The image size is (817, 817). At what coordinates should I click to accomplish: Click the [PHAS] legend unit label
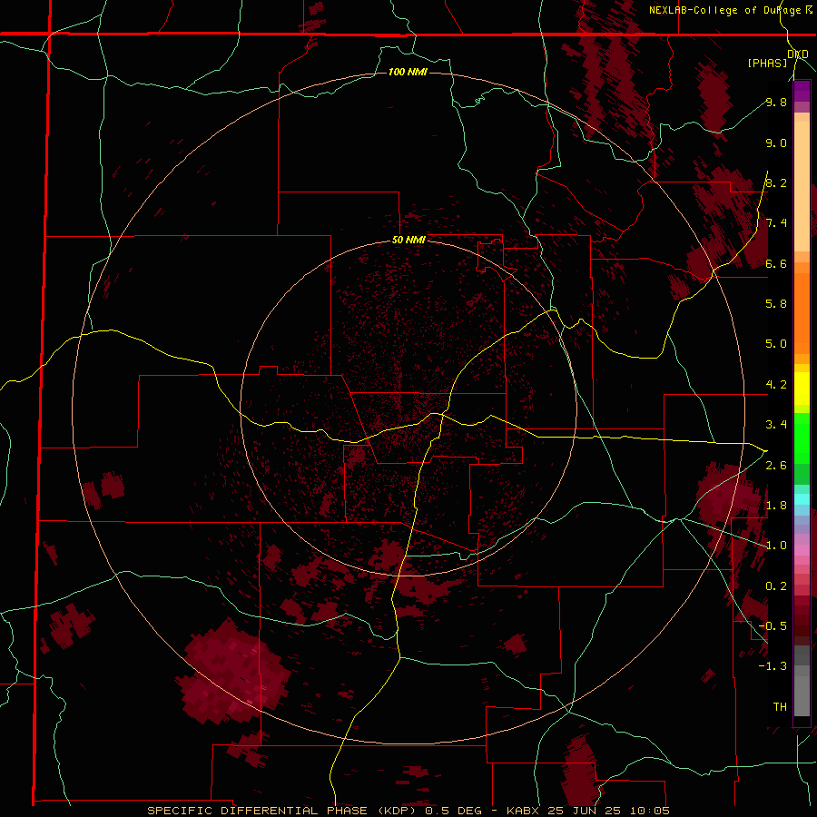coord(767,63)
